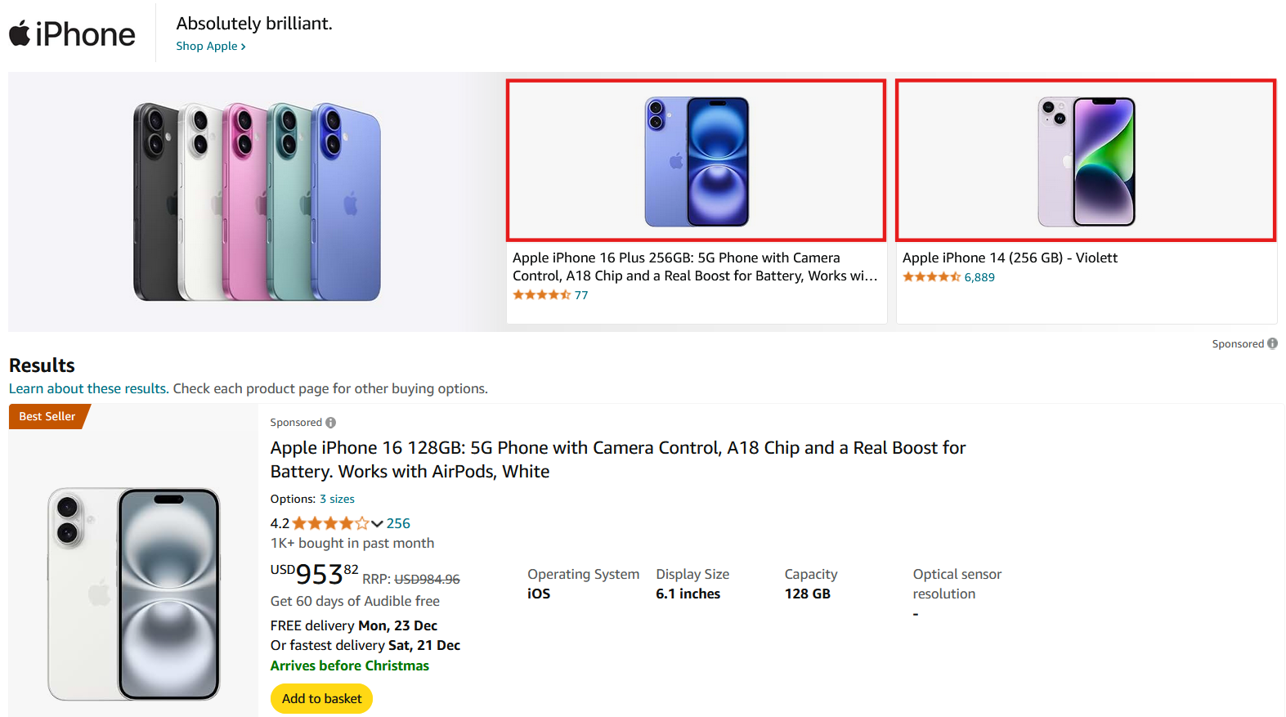Screen dimensions: 1286x717
Task: Open the iPhone 14 (256 GB) Violett title
Action: tap(1010, 257)
